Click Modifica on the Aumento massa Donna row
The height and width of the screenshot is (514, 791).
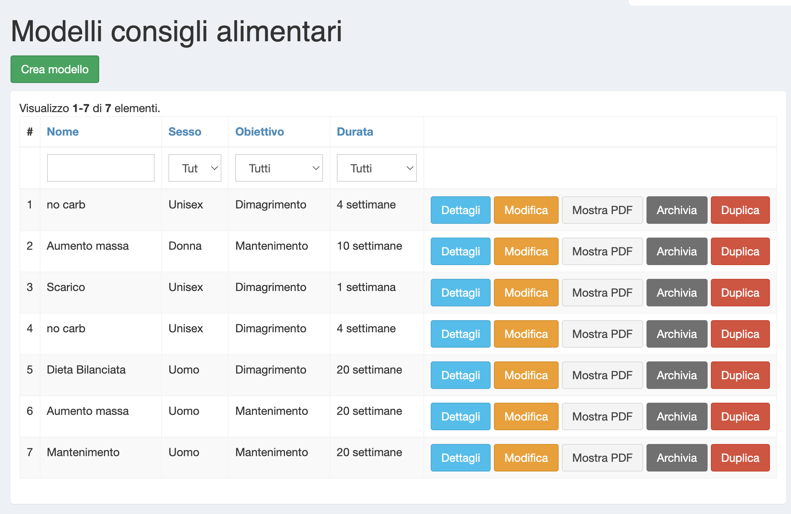pos(526,251)
